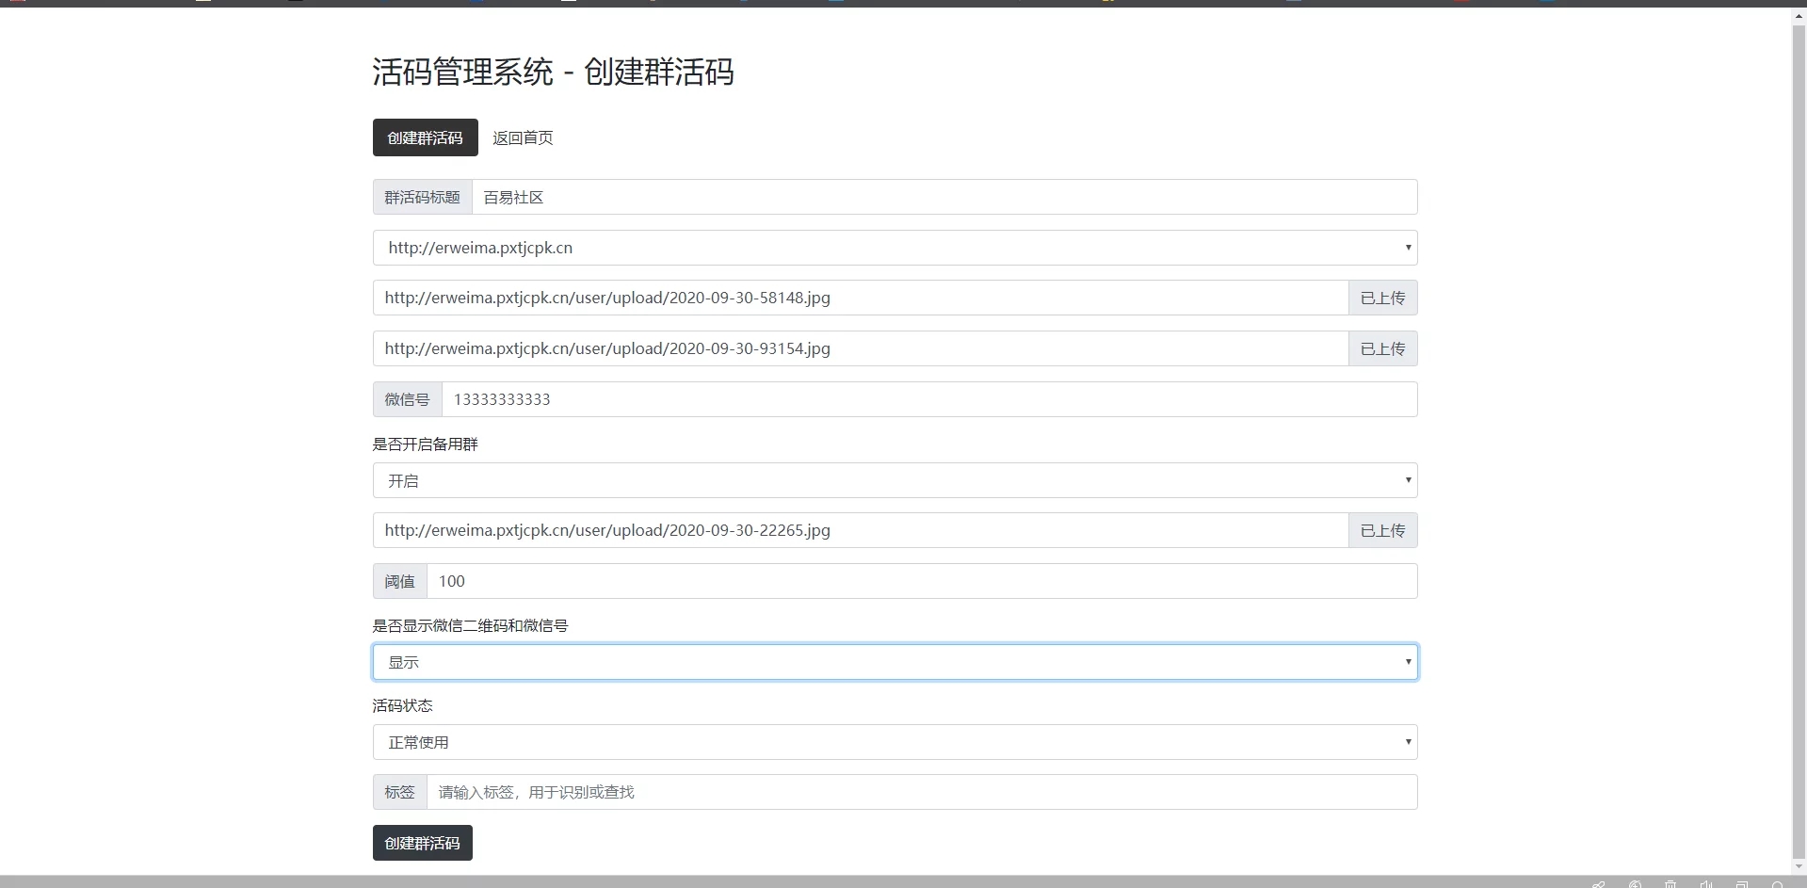Expand the 是否开启备用群 dropdown

coord(895,480)
